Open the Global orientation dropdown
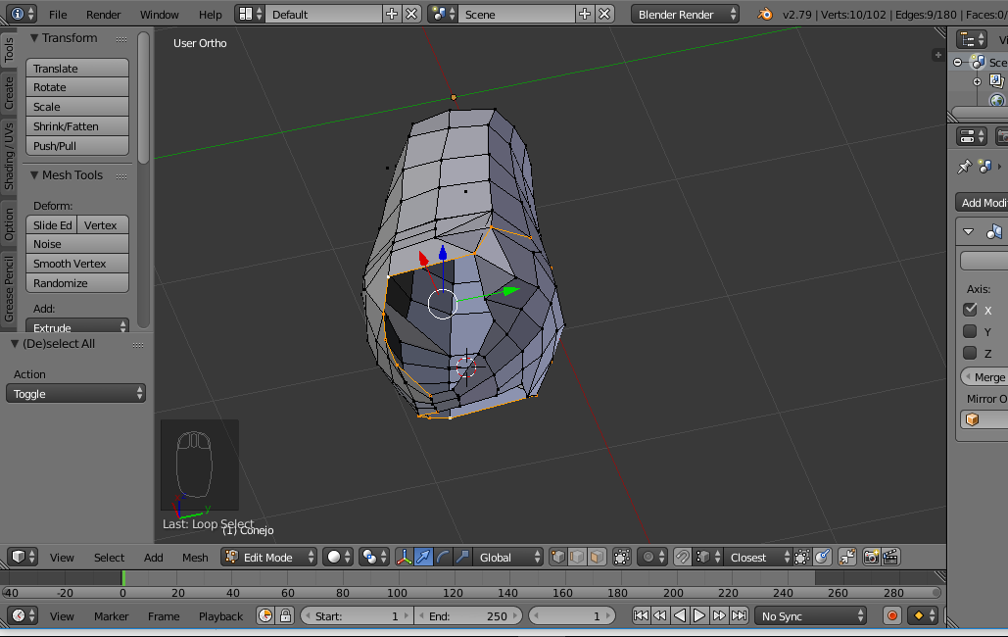Viewport: 1008px width, 637px height. tap(507, 557)
